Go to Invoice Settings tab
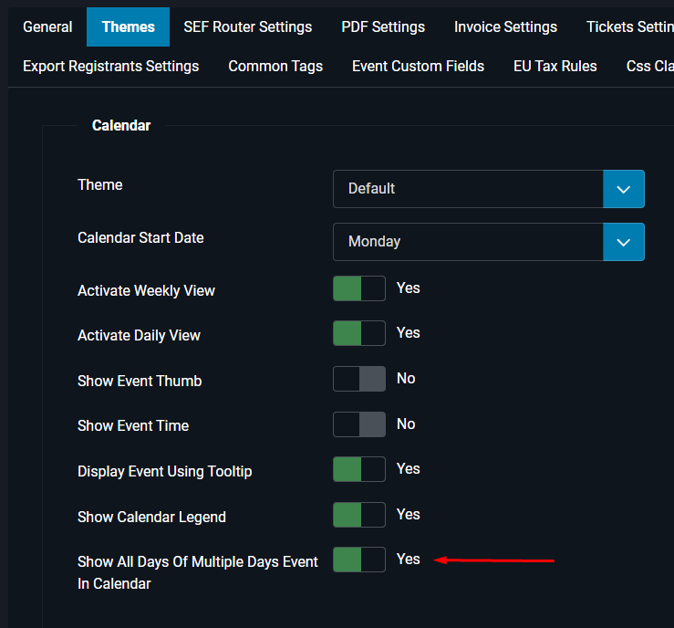The height and width of the screenshot is (628, 674). [505, 26]
